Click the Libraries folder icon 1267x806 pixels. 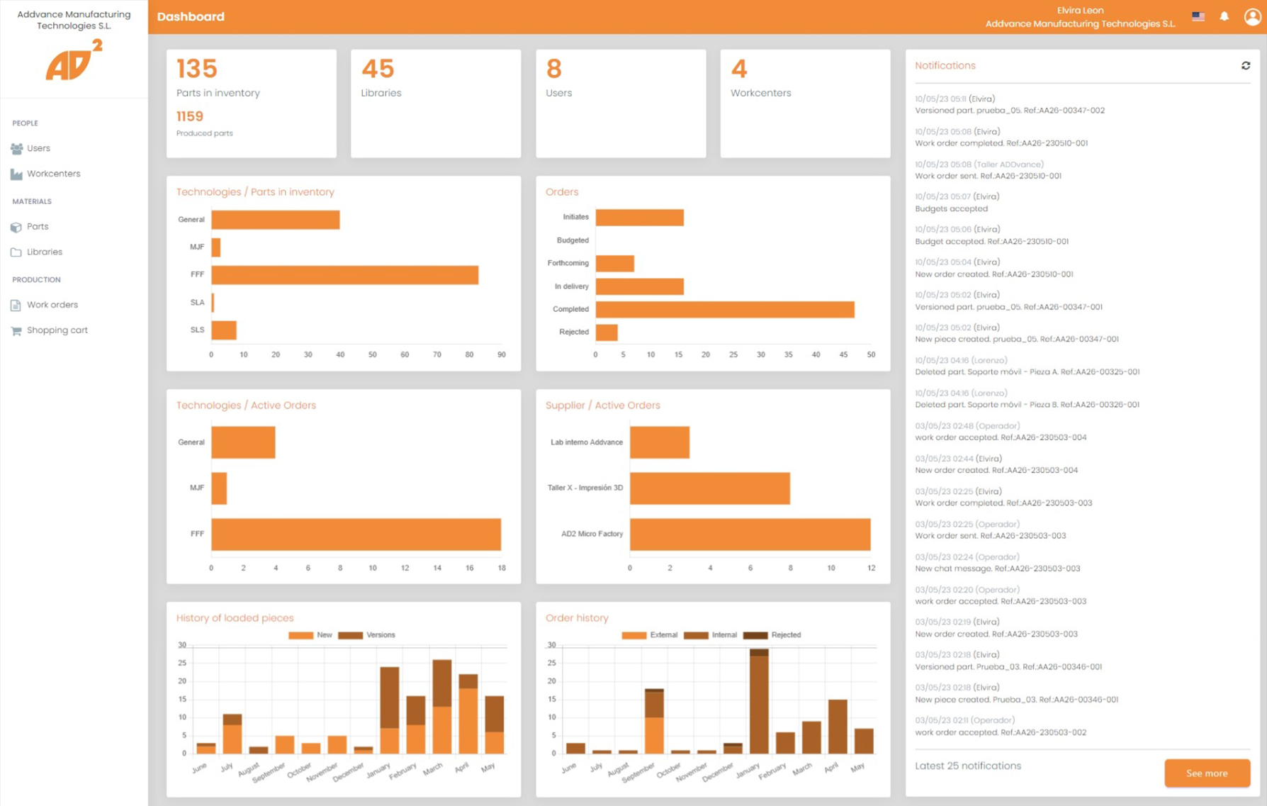[x=16, y=252]
